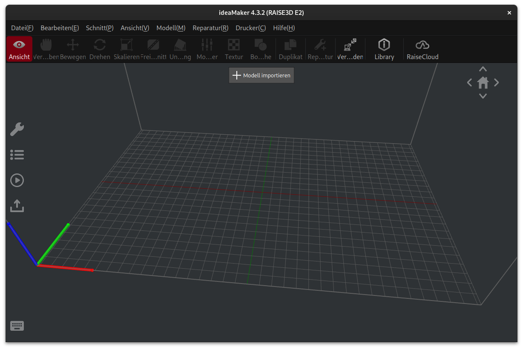Screen dimensions: 523x349
Task: Rotate view right with right chevron
Action: [x=497, y=82]
